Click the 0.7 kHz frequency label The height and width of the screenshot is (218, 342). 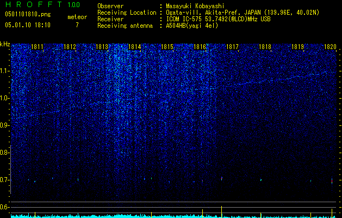tap(5, 180)
